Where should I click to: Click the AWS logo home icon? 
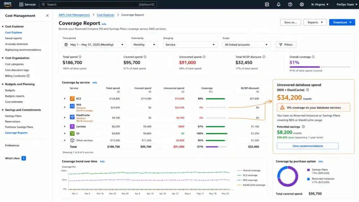click(8, 4)
